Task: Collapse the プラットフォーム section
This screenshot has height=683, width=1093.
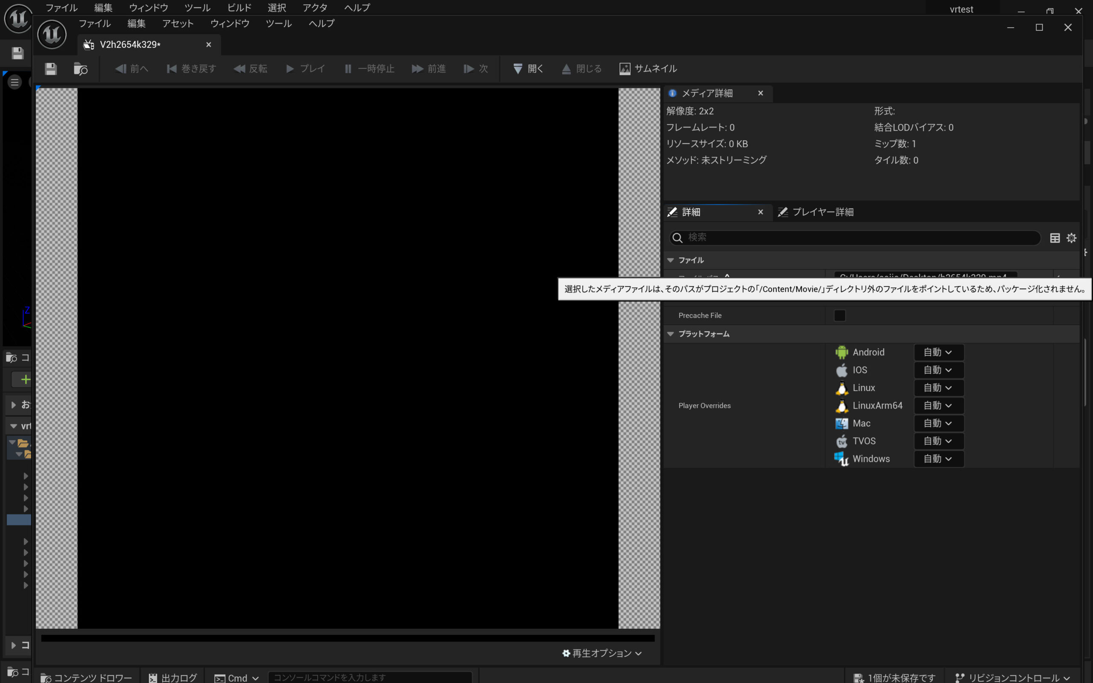Action: point(671,334)
